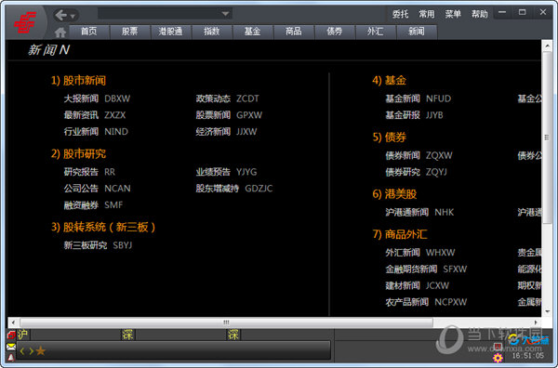558x368 pixels.
Task: Open 股票新闻 GPXW link
Action: [229, 115]
